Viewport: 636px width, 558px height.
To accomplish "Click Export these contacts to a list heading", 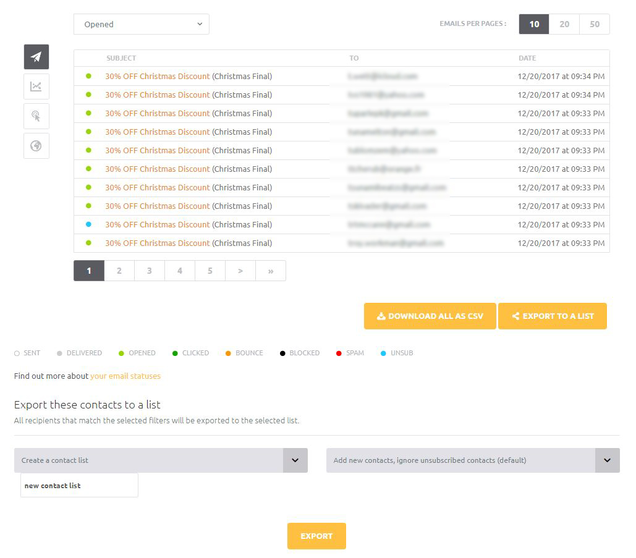I will (x=87, y=405).
